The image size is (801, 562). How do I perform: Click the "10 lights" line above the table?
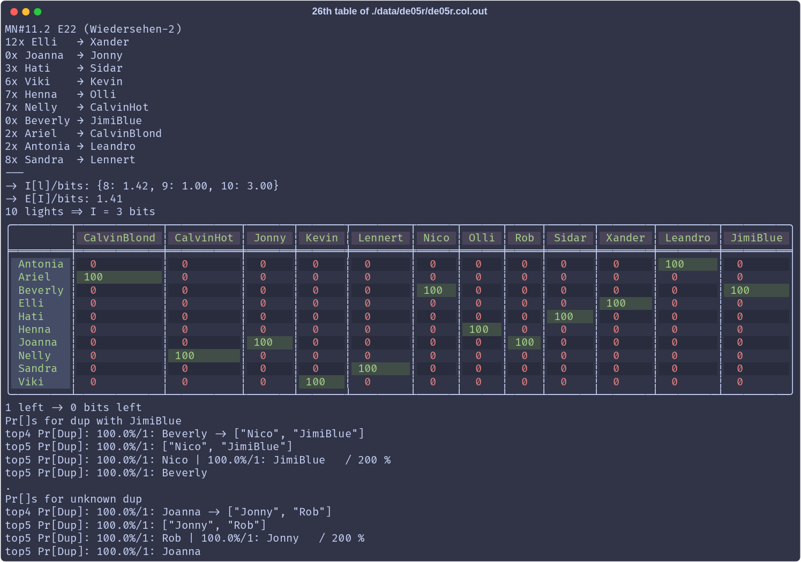(x=80, y=212)
